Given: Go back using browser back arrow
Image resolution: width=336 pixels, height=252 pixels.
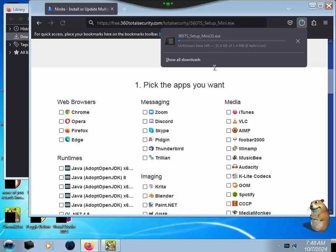Looking at the screenshot, I should tap(39, 23).
